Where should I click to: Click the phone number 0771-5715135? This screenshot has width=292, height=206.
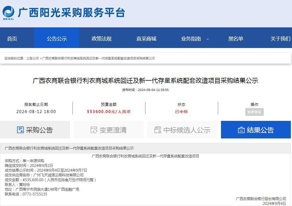[35, 194]
